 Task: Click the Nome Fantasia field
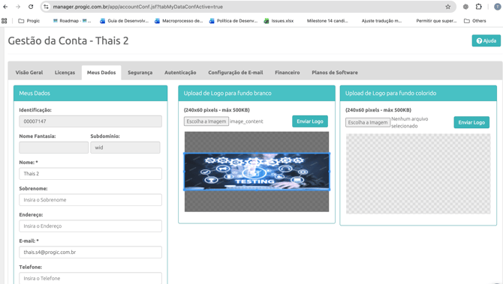pyautogui.click(x=53, y=148)
